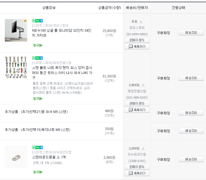
Task: Click price 480원 for 평 와셔
Action: [x=109, y=111]
